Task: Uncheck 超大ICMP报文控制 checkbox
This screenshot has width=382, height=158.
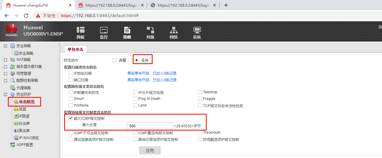Action: coord(71,118)
